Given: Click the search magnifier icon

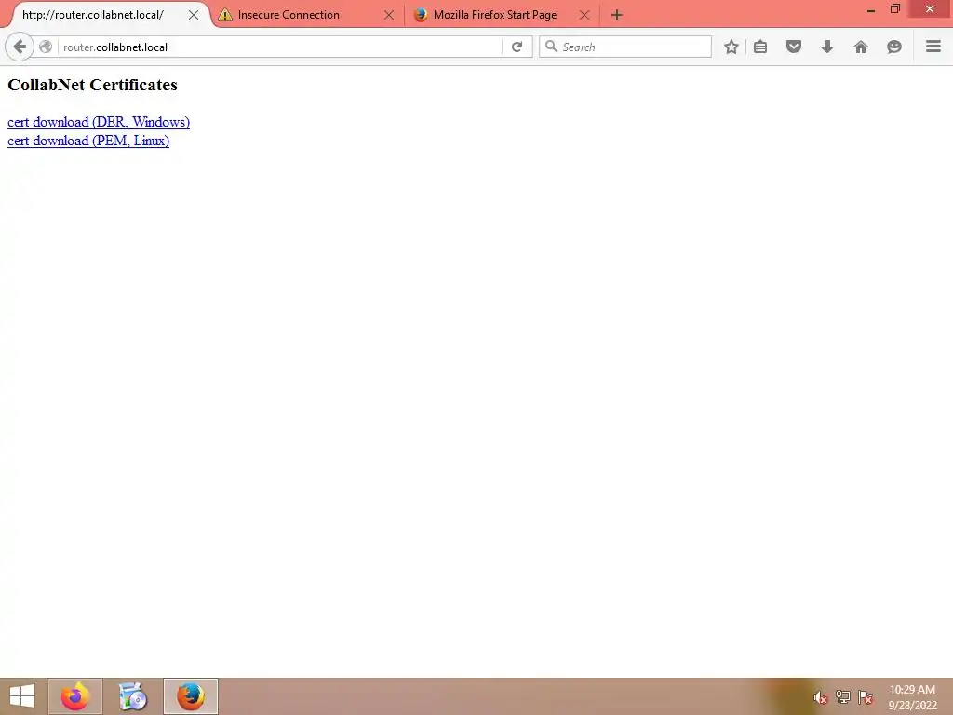Looking at the screenshot, I should pyautogui.click(x=551, y=47).
